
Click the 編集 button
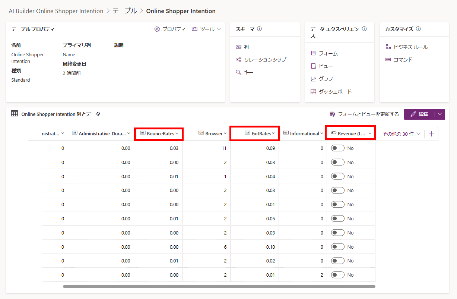(419, 114)
